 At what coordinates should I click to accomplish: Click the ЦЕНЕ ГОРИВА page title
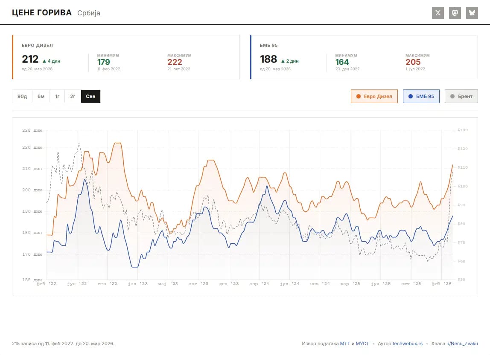(42, 13)
